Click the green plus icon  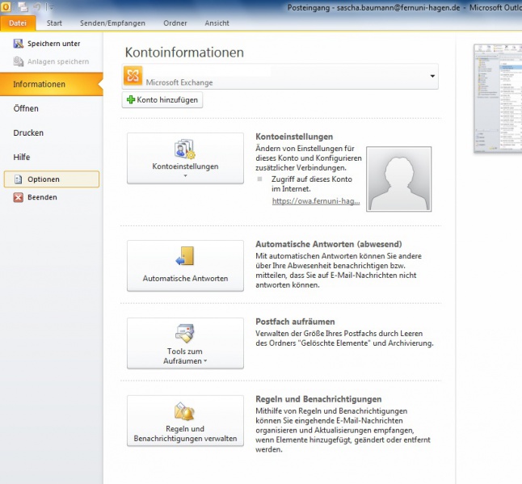pyautogui.click(x=131, y=99)
